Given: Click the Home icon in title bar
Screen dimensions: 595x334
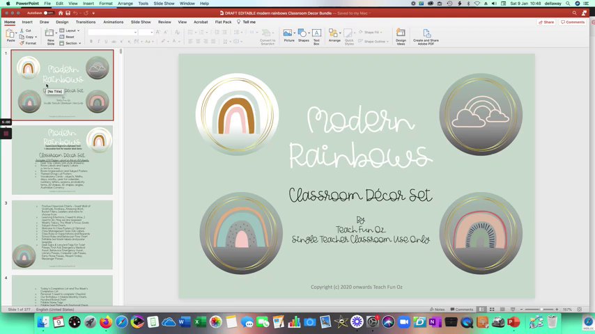Looking at the screenshot, I should tap(61, 13).
